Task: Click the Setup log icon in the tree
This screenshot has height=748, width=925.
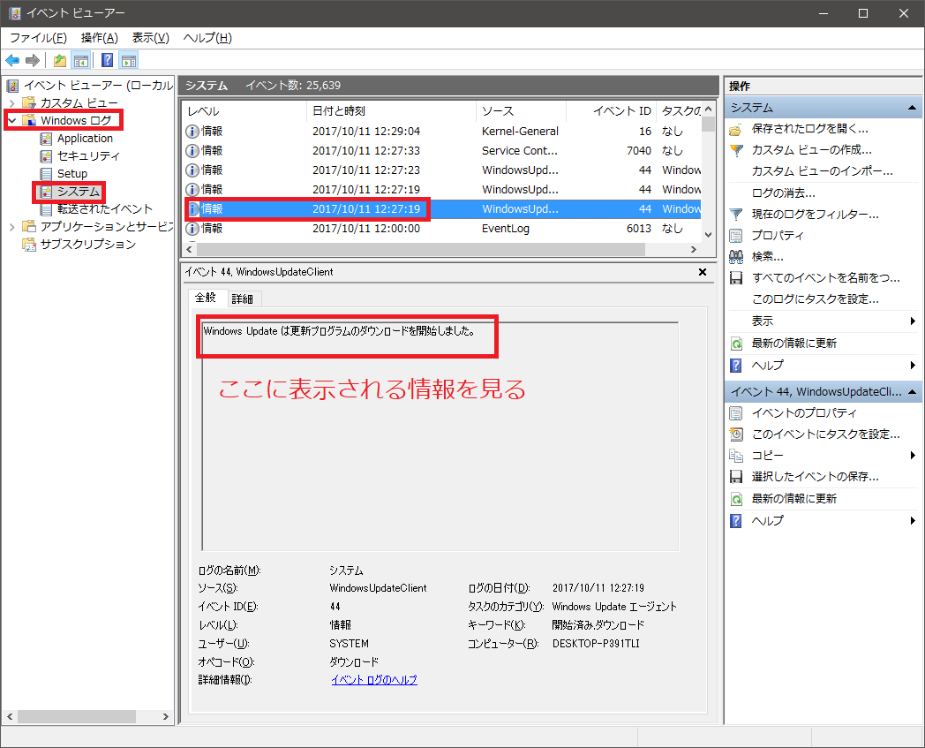Action: tap(46, 174)
